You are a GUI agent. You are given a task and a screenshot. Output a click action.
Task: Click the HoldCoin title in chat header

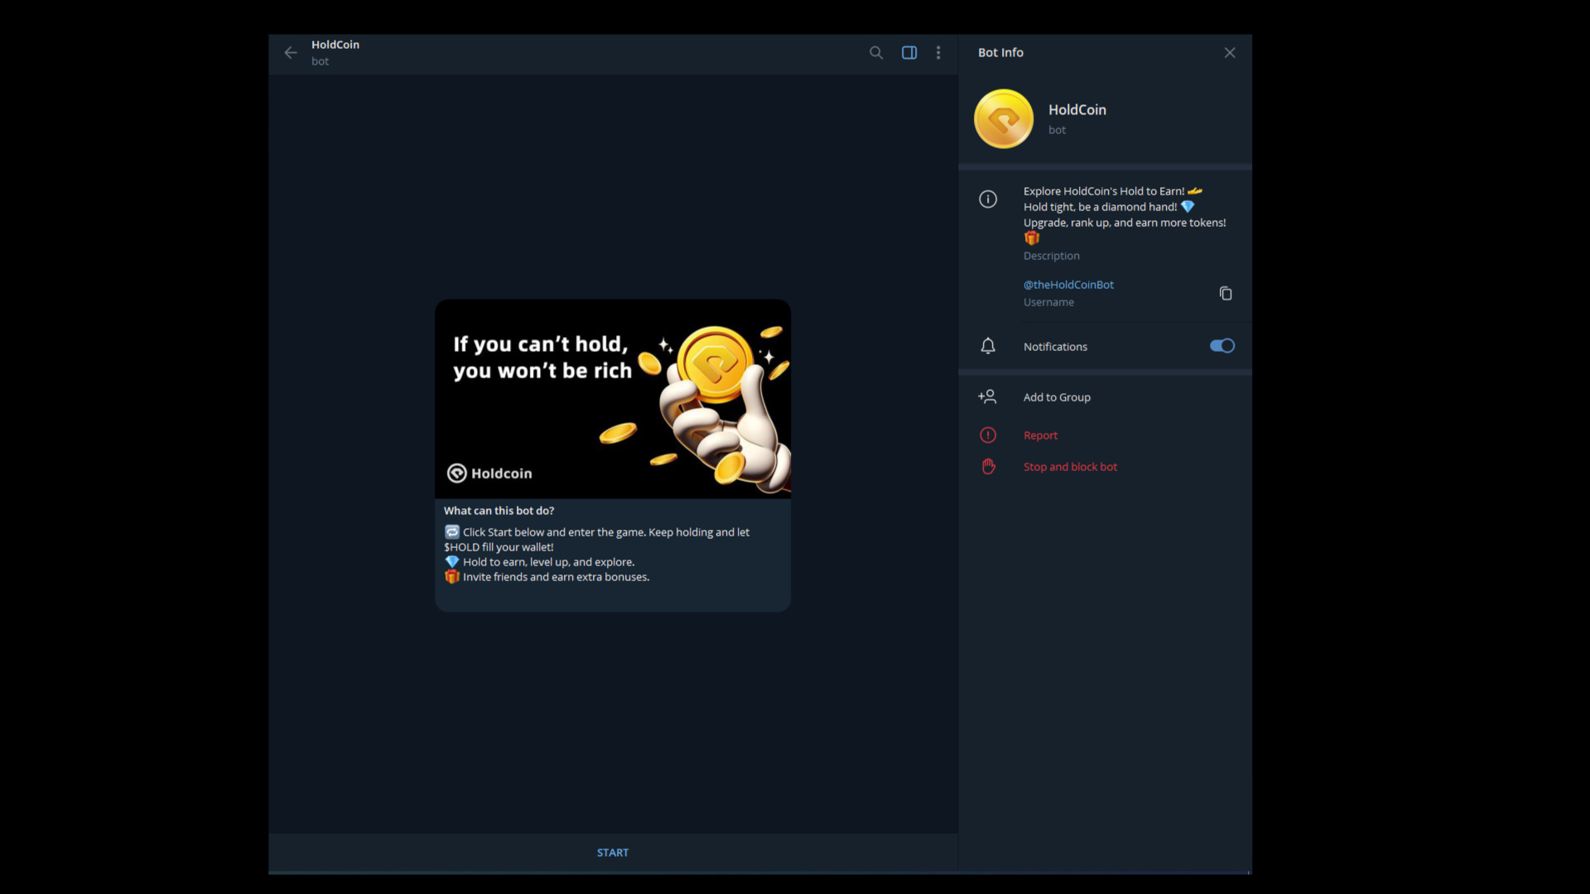335,45
